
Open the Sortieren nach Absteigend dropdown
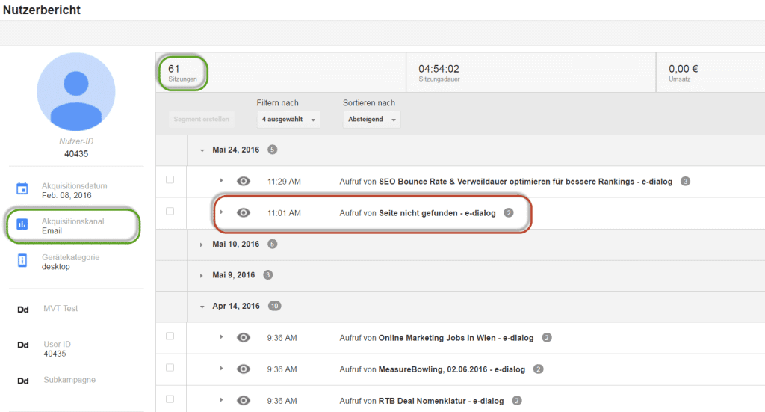tap(372, 120)
